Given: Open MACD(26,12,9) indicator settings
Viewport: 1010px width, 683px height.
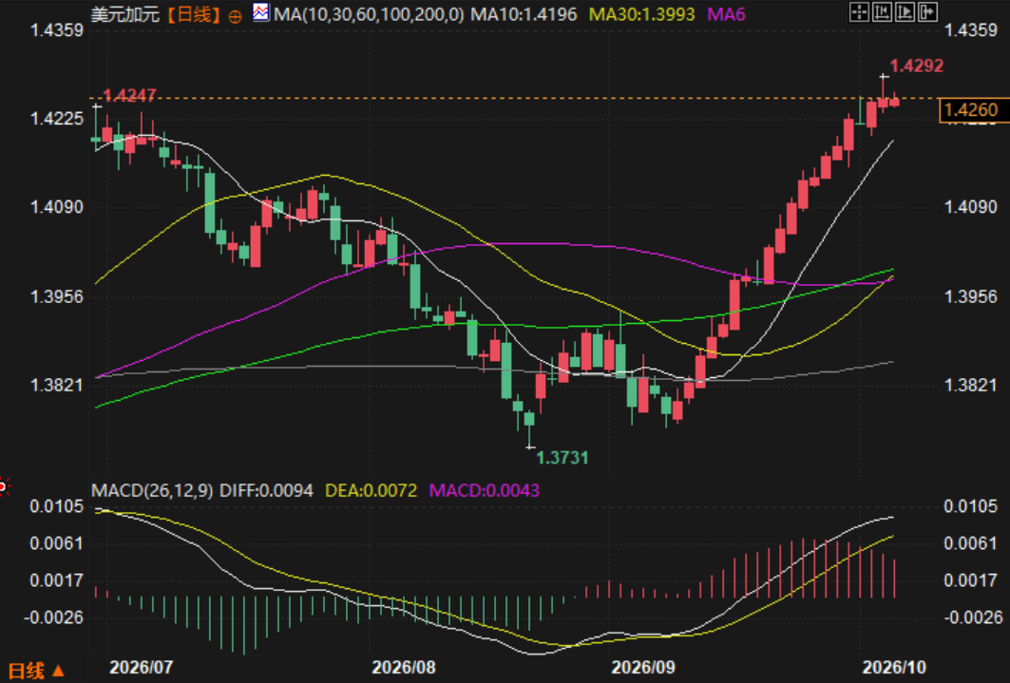Looking at the screenshot, I should [x=152, y=490].
